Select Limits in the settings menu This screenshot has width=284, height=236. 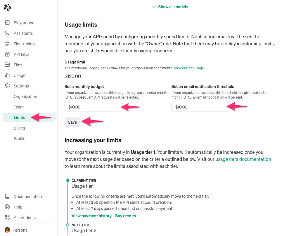click(19, 118)
